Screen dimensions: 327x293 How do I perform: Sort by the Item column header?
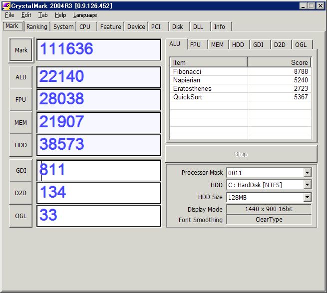coord(209,62)
